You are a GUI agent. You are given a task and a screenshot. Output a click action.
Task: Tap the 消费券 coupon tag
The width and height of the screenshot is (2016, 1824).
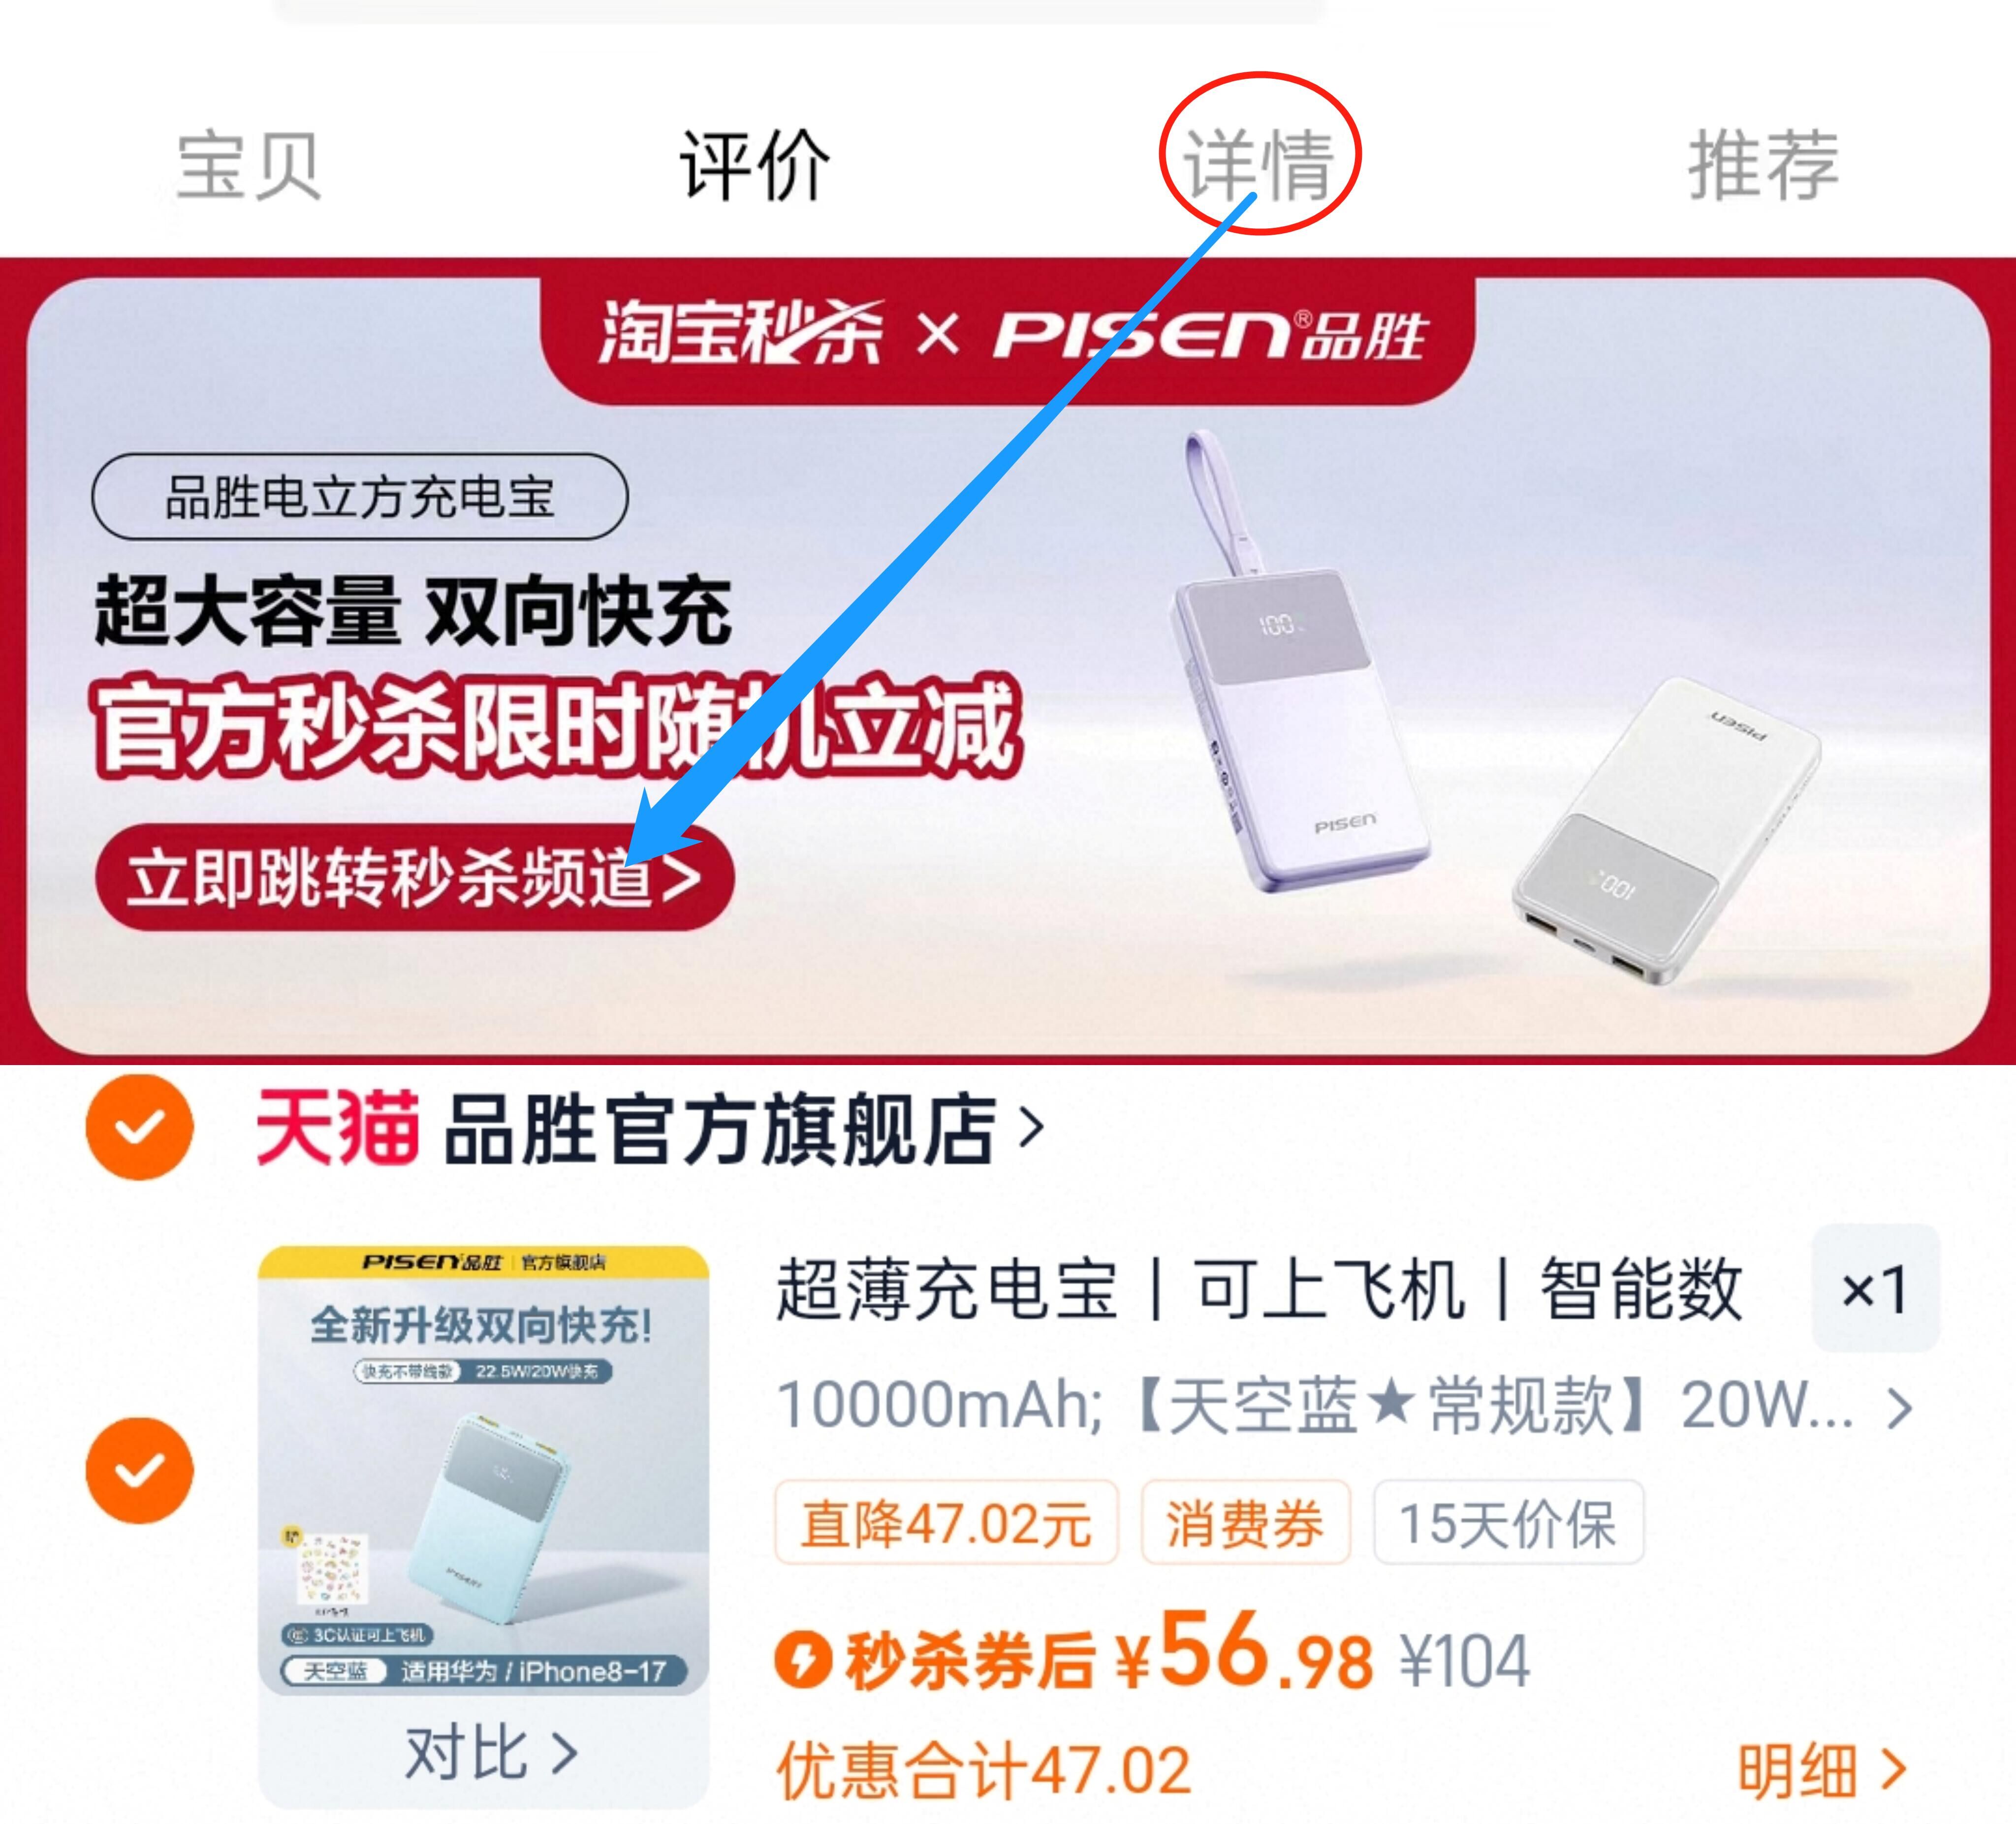tap(1245, 1523)
